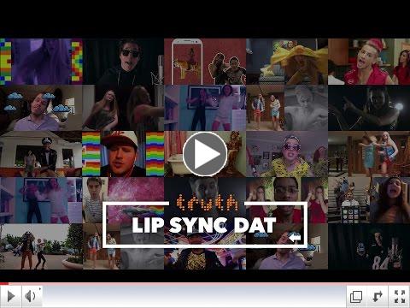Open video in pop-out window icon
Screen dimensions: 410x308
(356, 297)
